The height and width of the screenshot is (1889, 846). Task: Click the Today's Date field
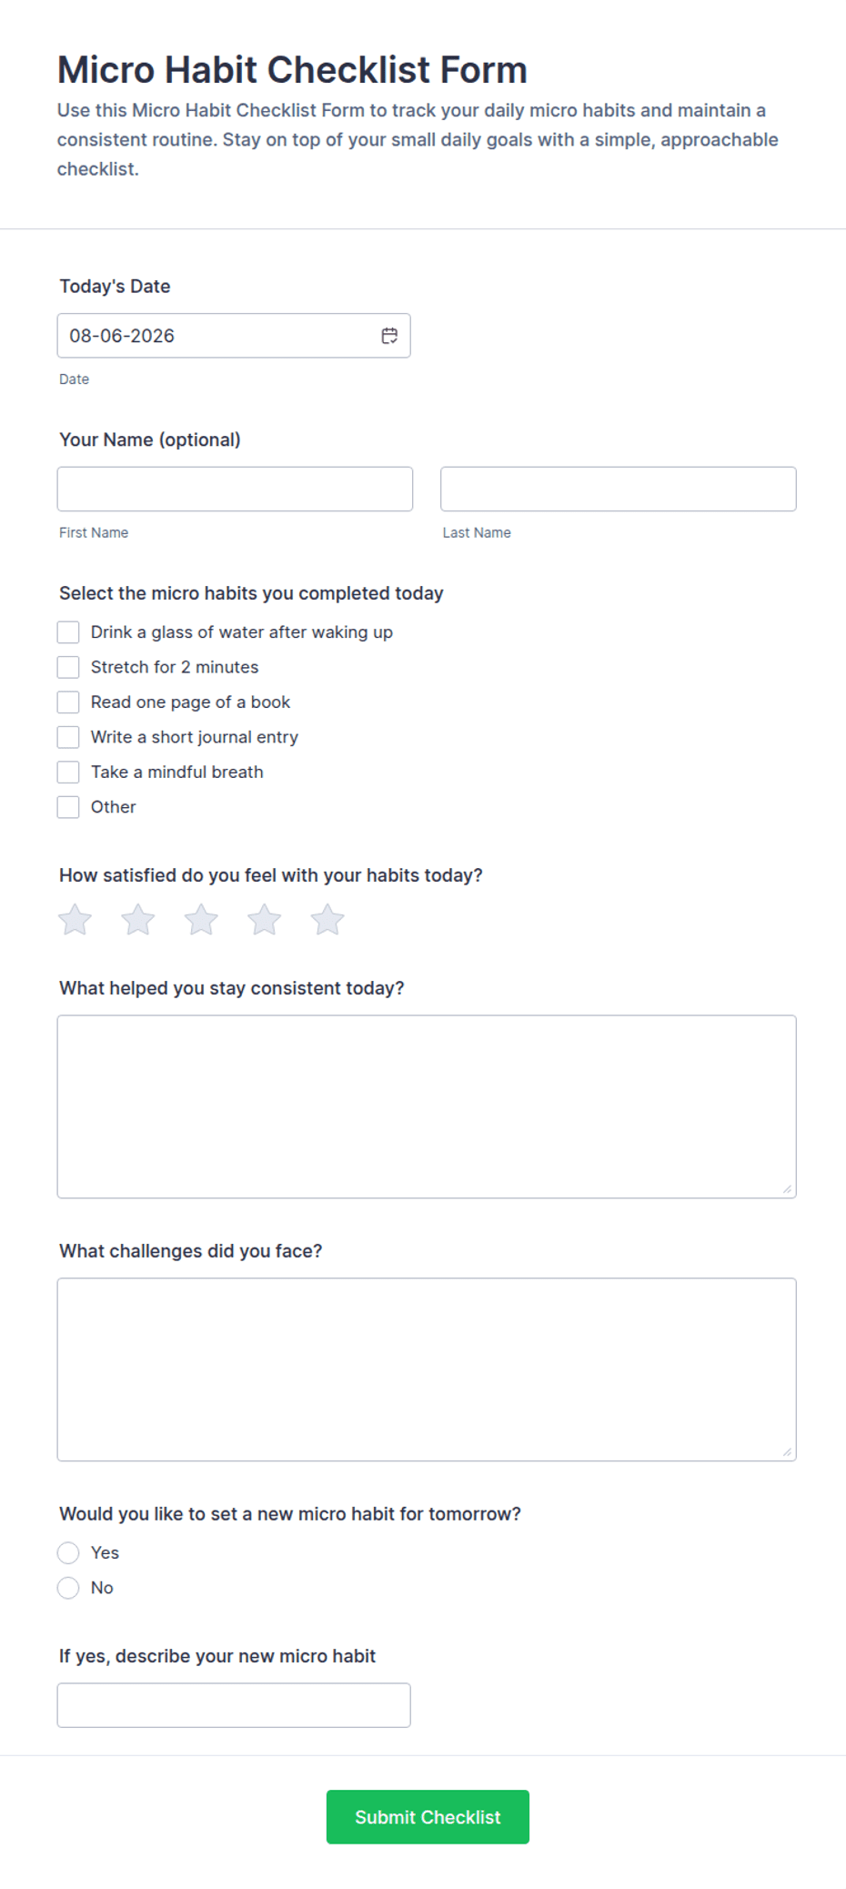[x=234, y=336]
